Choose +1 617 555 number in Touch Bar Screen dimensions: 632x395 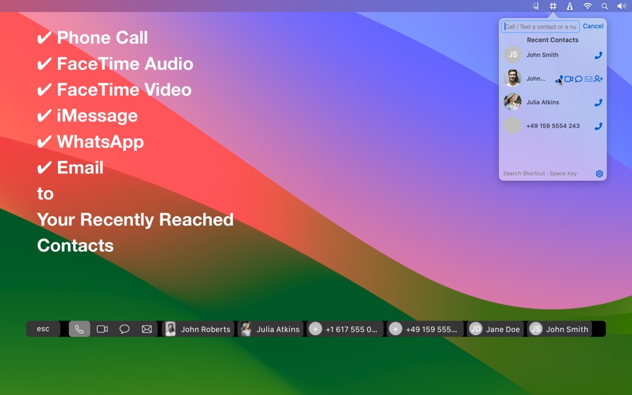point(345,329)
